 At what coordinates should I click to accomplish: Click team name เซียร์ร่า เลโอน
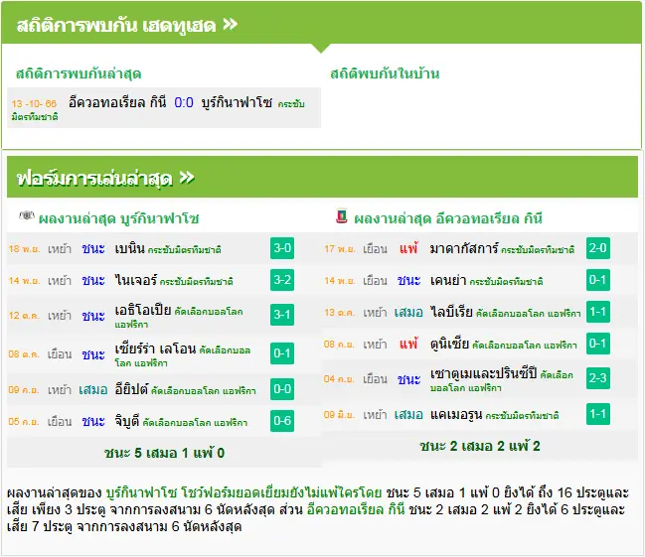click(x=155, y=349)
